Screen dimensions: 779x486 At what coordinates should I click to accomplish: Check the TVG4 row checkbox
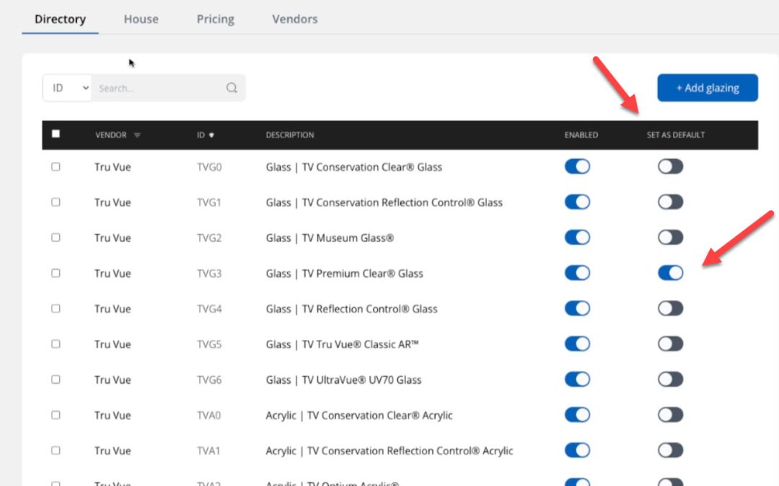click(56, 308)
